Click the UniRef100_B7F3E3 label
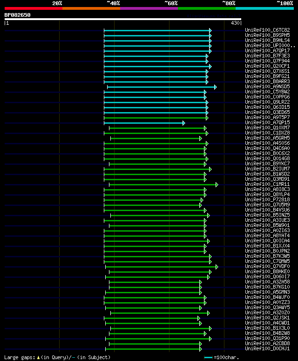Image resolution: width=298 pixels, height=361 pixels. pyautogui.click(x=267, y=56)
